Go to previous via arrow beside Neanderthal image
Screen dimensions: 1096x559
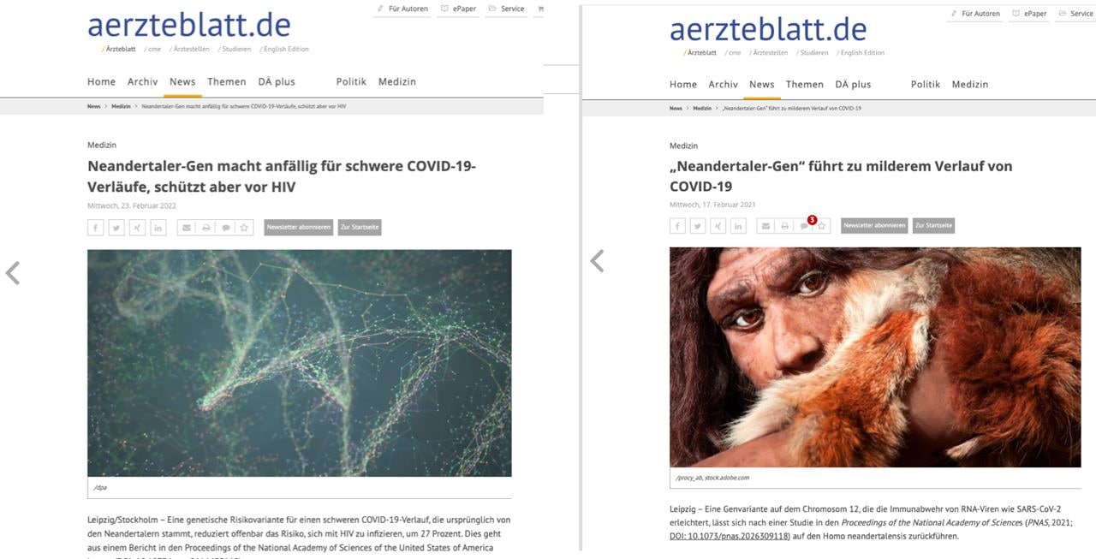pyautogui.click(x=597, y=261)
